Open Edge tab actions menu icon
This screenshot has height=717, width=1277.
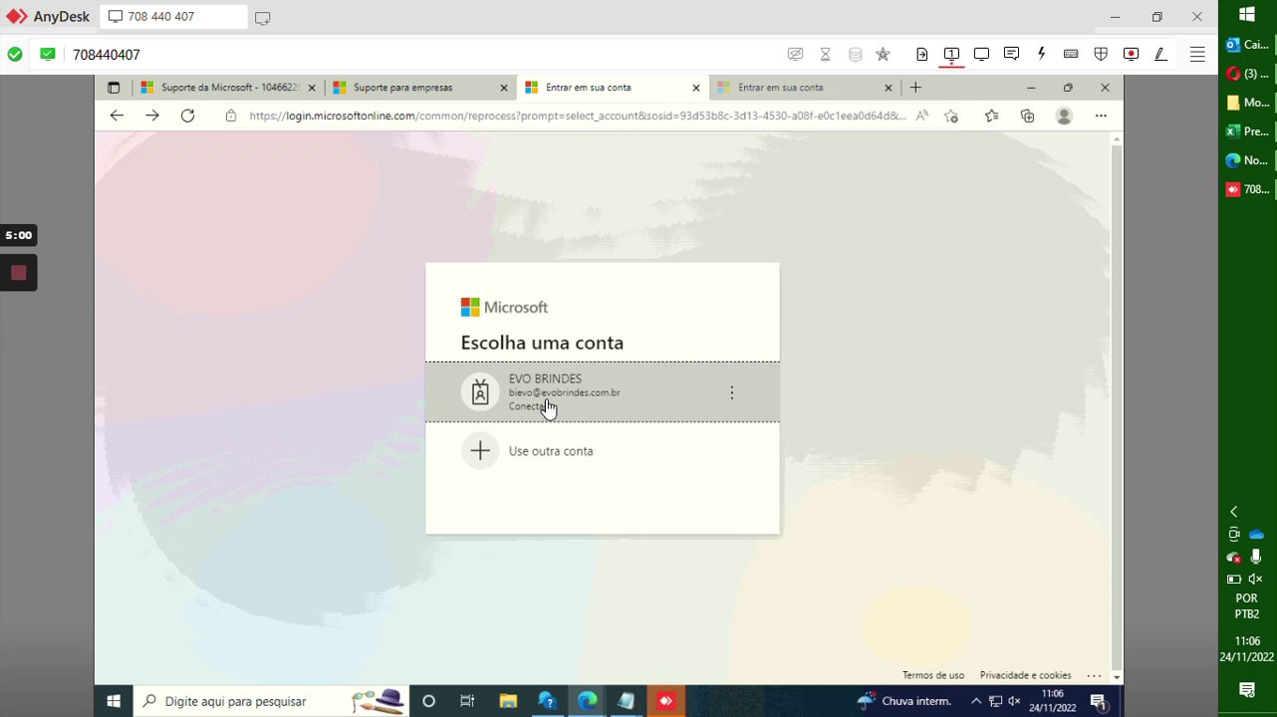point(114,88)
